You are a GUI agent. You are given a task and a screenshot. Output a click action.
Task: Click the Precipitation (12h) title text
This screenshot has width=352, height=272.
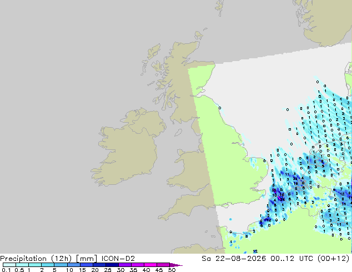point(36,259)
